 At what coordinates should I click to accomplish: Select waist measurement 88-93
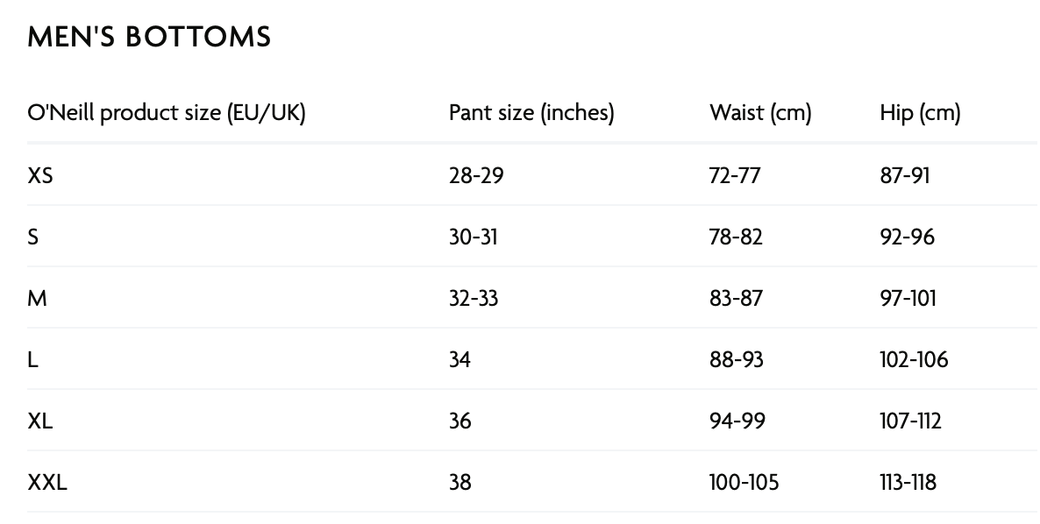737,359
